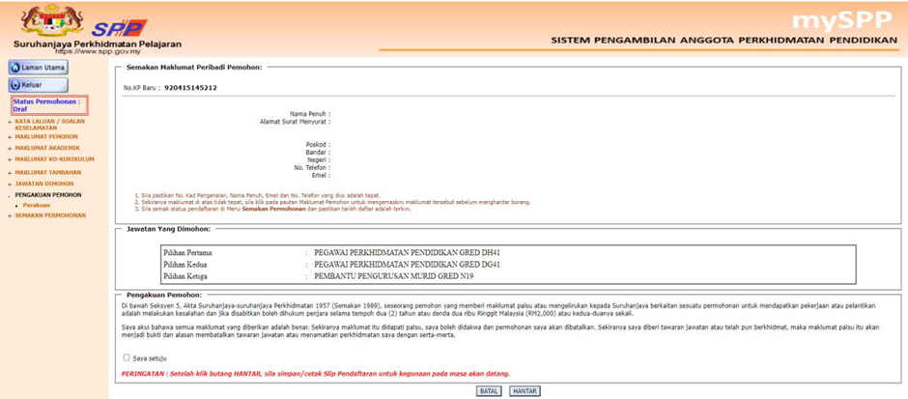Expand Semakan Permohonan menu
Screen dimensions: 908x399
click(x=50, y=215)
